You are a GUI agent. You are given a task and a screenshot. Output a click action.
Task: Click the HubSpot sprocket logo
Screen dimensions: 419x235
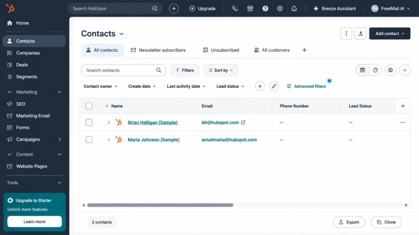click(10, 9)
